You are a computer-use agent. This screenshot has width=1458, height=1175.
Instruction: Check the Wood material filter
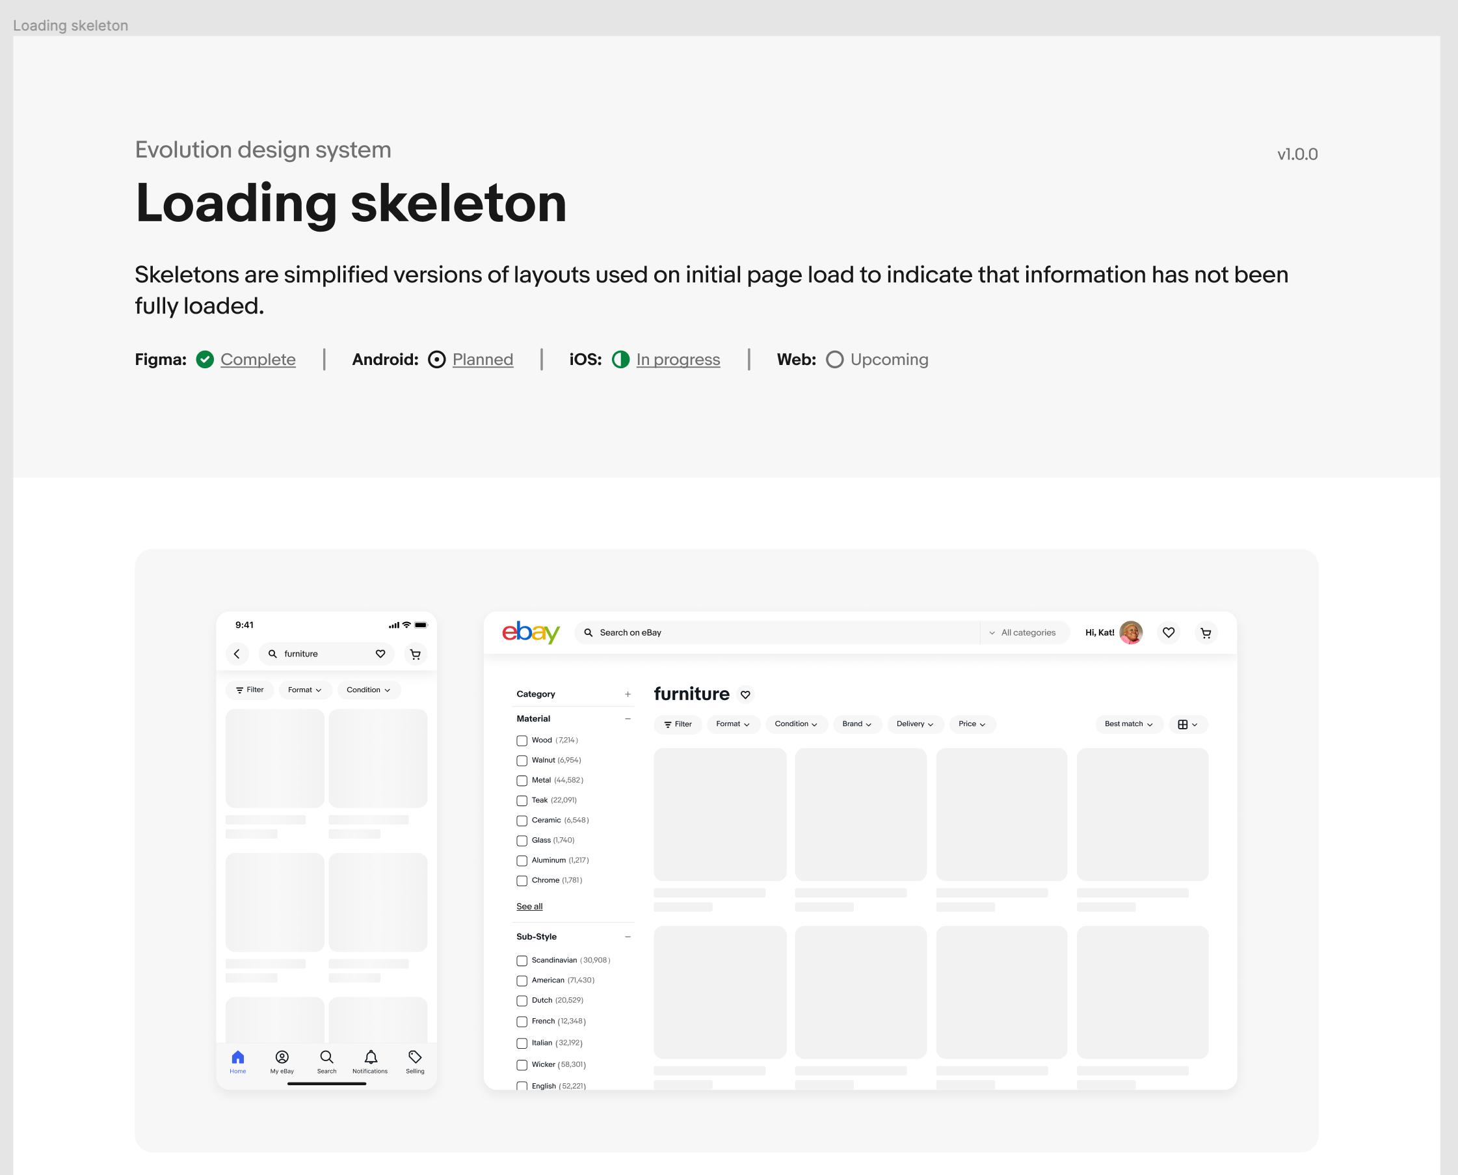coord(521,740)
